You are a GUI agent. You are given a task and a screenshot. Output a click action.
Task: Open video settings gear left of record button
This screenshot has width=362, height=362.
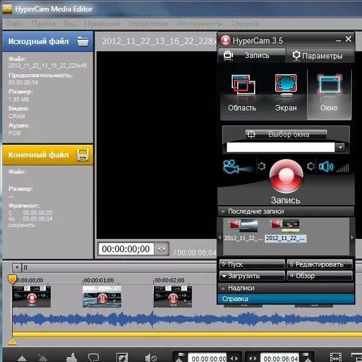click(x=261, y=167)
